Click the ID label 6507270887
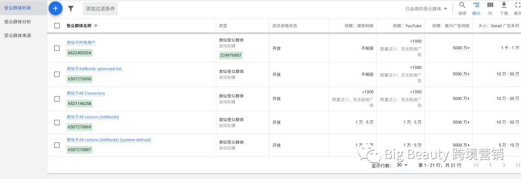 (80, 150)
